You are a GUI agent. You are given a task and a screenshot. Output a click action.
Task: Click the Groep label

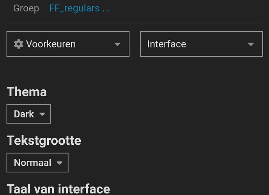(x=26, y=8)
